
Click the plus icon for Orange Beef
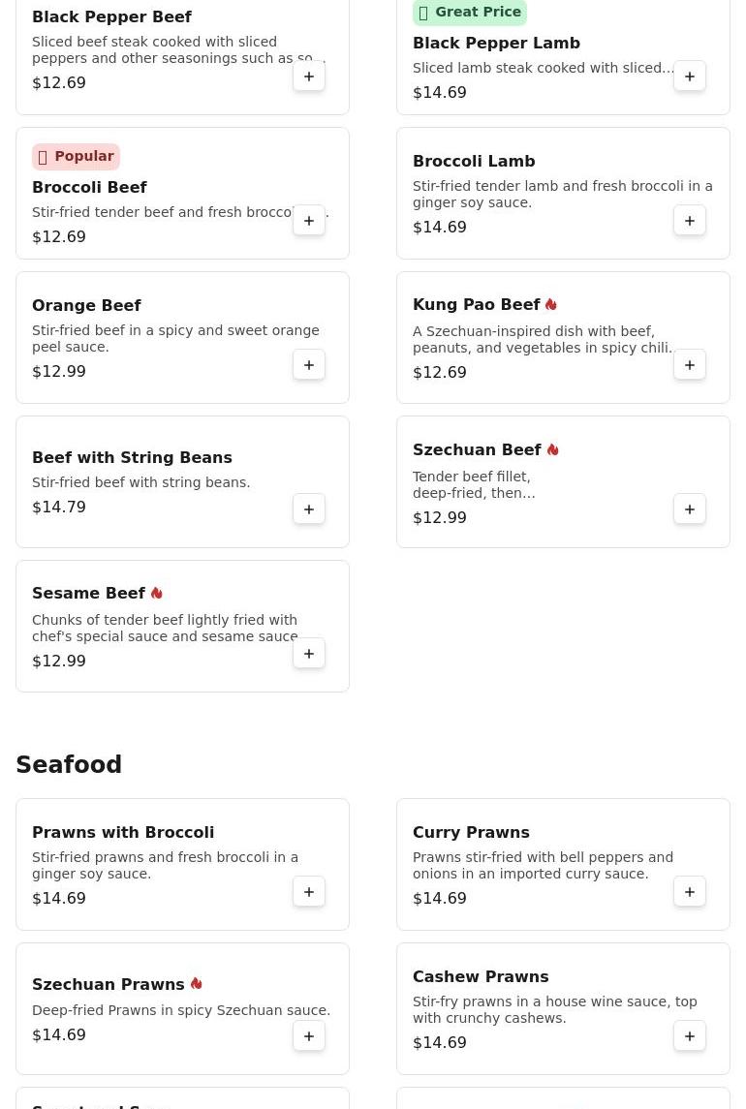309,365
